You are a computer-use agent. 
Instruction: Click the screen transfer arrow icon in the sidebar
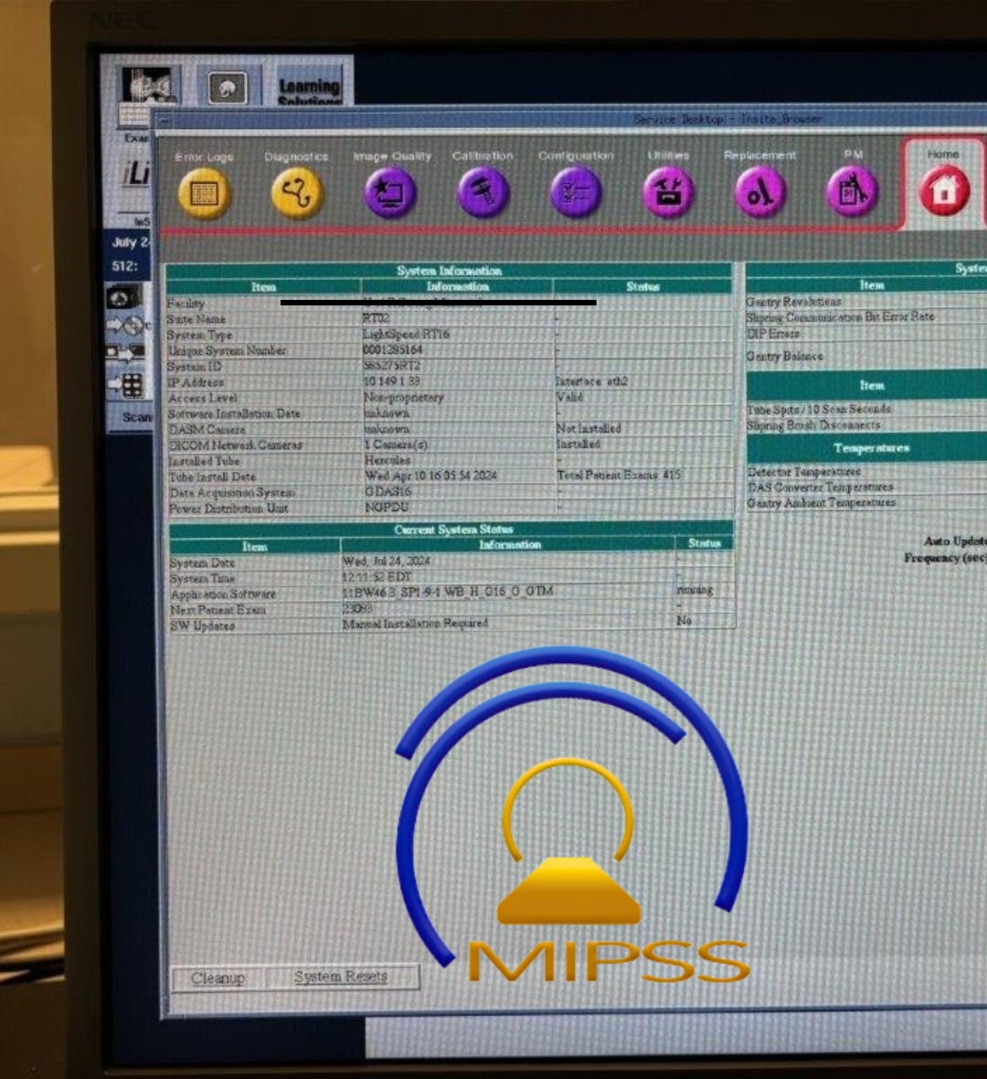tap(125, 354)
